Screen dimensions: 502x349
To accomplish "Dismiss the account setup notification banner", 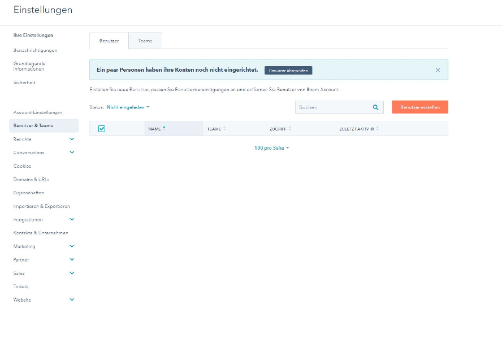I will click(438, 70).
